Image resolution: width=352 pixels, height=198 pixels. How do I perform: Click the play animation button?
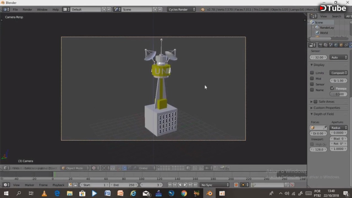point(185,185)
